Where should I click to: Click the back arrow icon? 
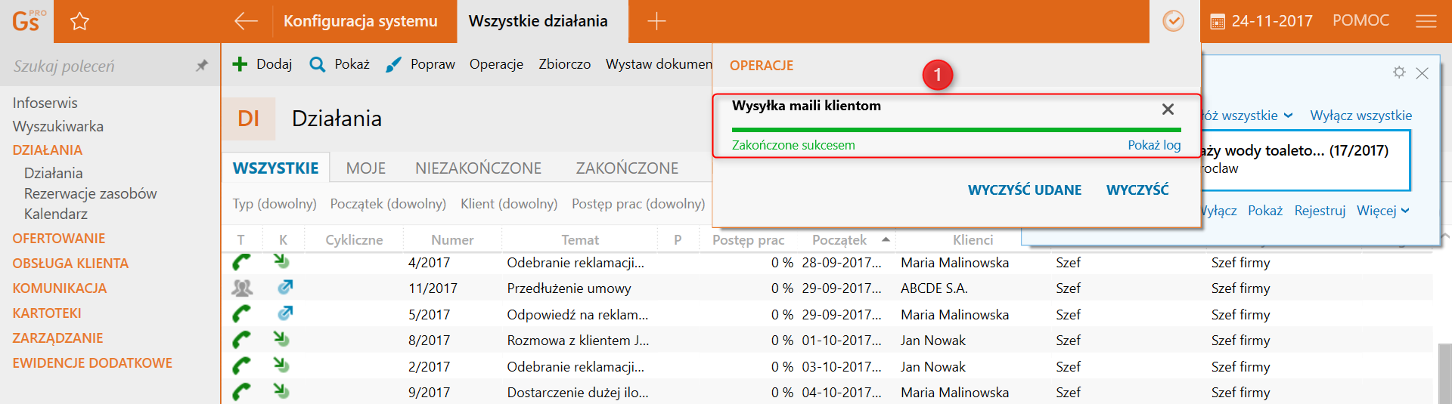(x=246, y=21)
